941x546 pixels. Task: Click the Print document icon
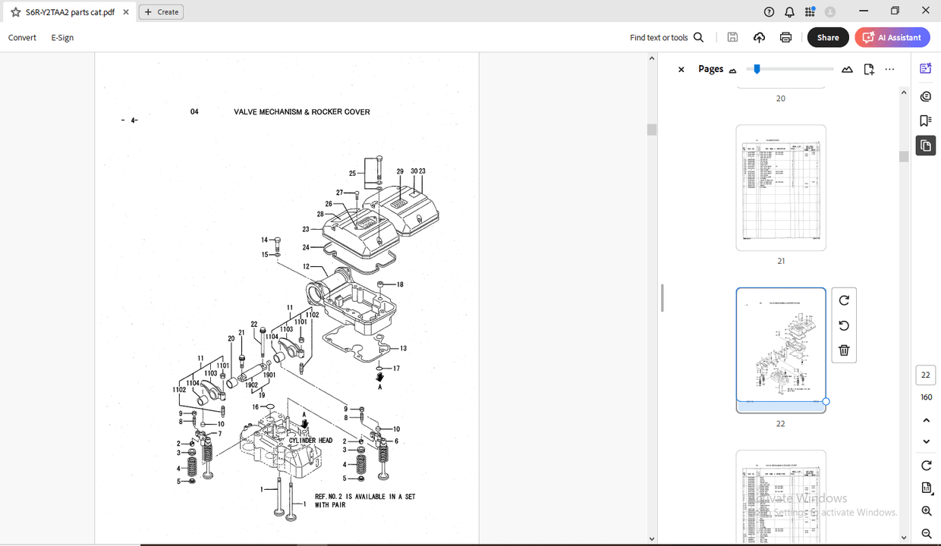pyautogui.click(x=785, y=37)
